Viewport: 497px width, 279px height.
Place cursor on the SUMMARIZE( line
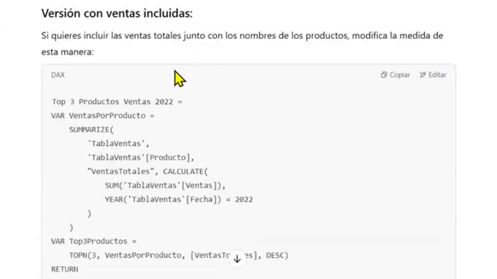[92, 129]
